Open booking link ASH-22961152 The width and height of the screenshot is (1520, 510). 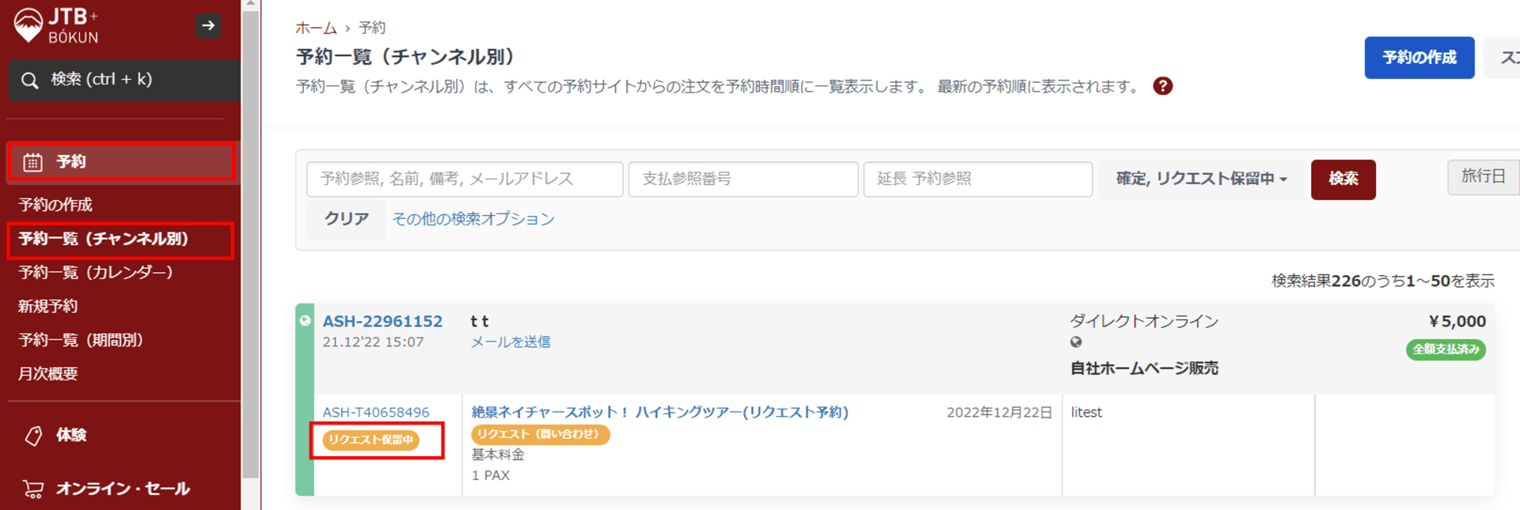pyautogui.click(x=382, y=322)
